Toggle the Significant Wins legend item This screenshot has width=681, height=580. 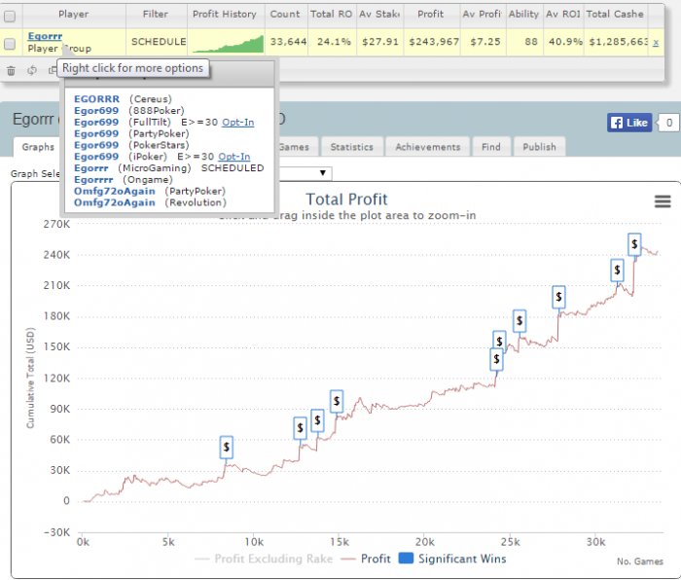[x=452, y=559]
